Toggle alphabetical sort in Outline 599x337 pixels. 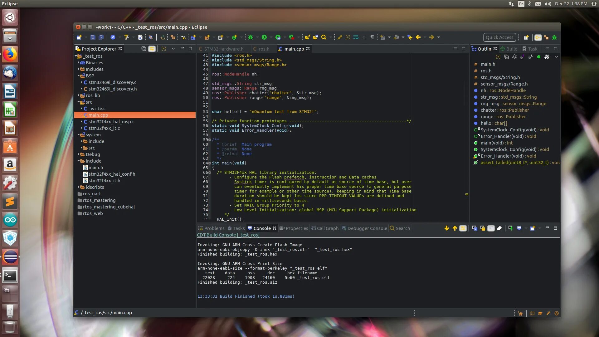click(x=514, y=57)
